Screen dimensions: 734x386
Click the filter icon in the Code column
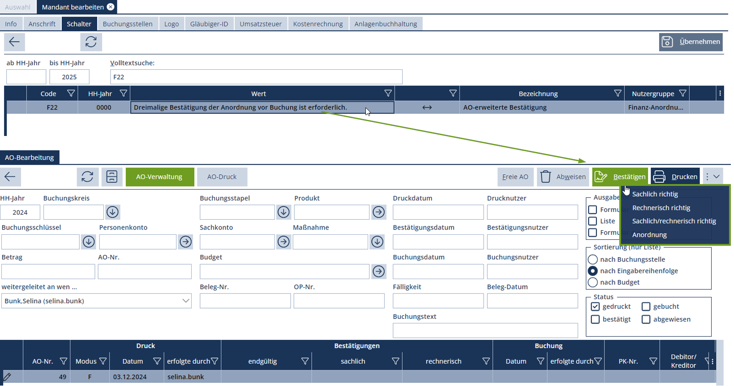click(71, 93)
